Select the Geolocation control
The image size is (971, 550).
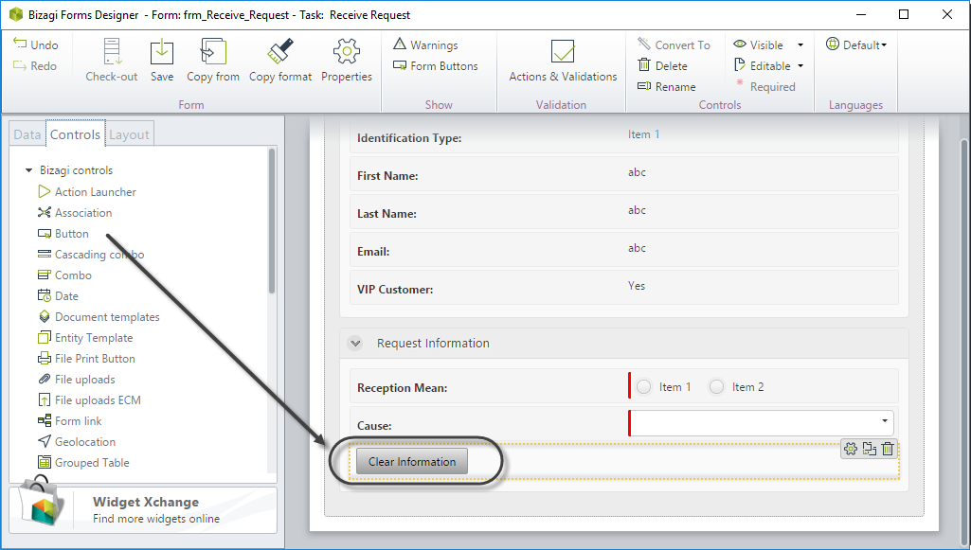pos(77,442)
